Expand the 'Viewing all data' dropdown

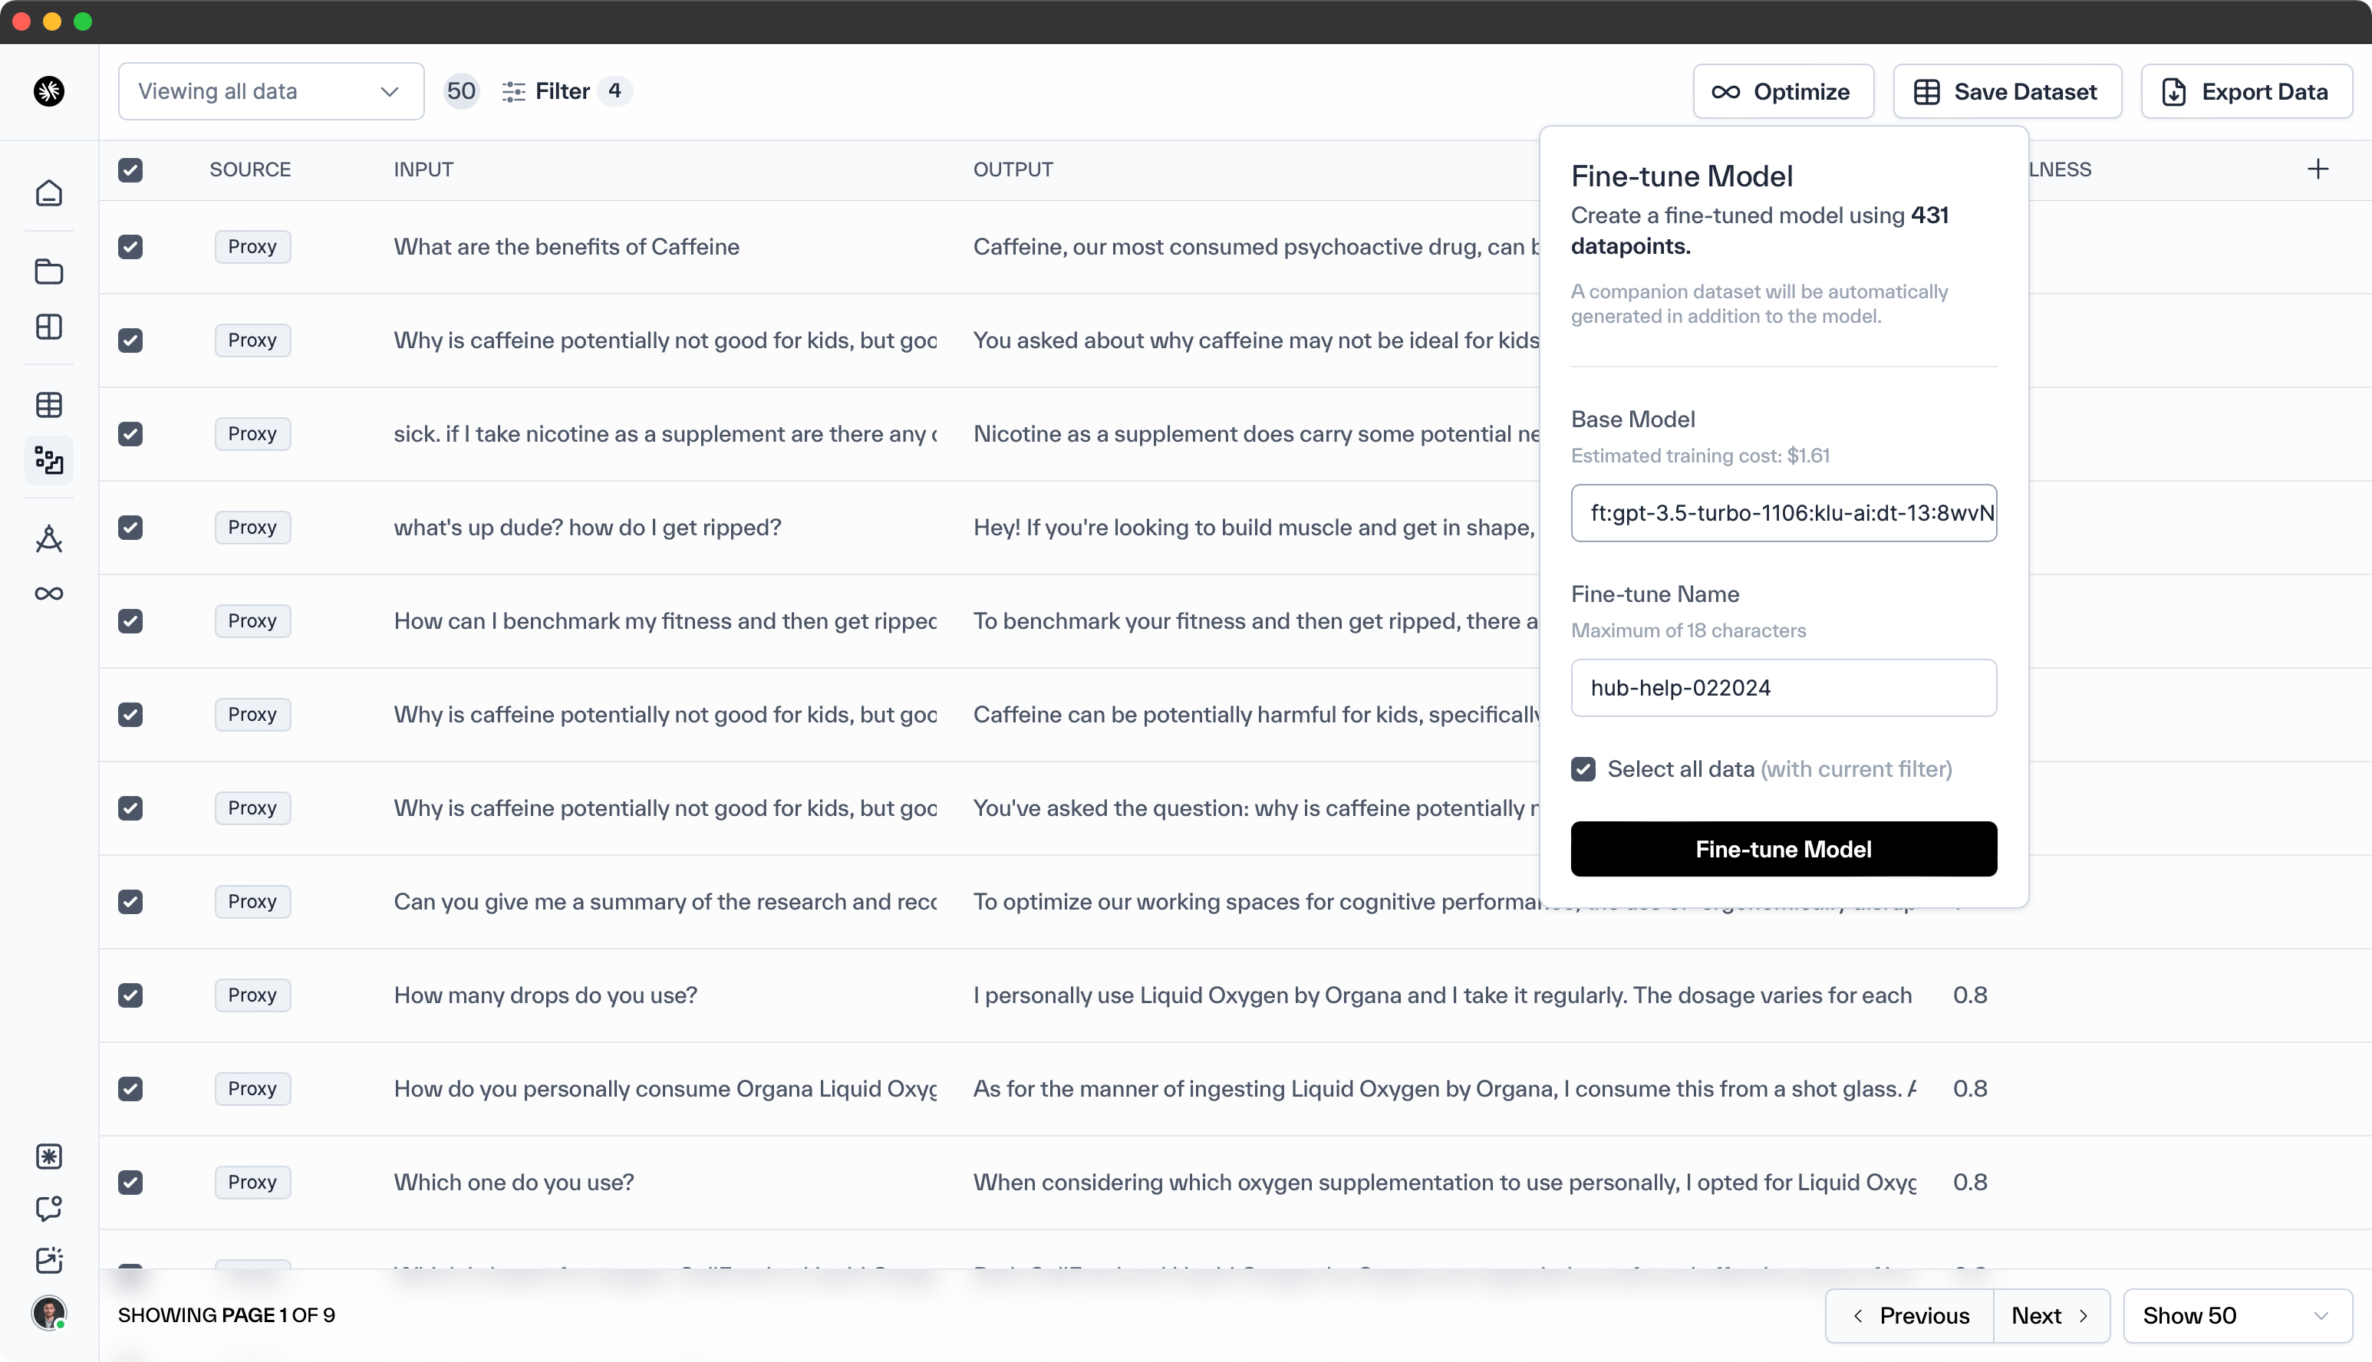[x=271, y=92]
